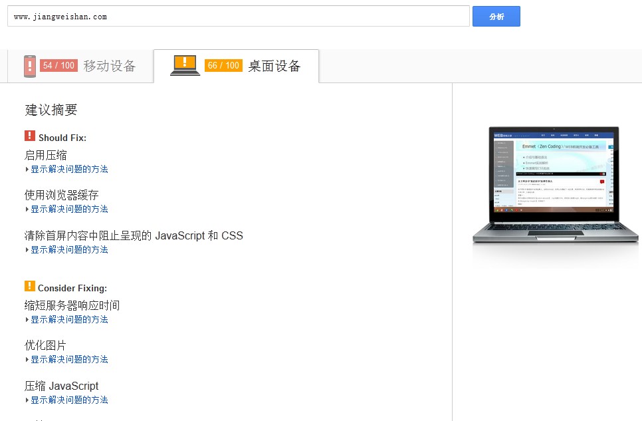
Task: Expand the triangle arrow under 优化图片
Action: click(27, 360)
